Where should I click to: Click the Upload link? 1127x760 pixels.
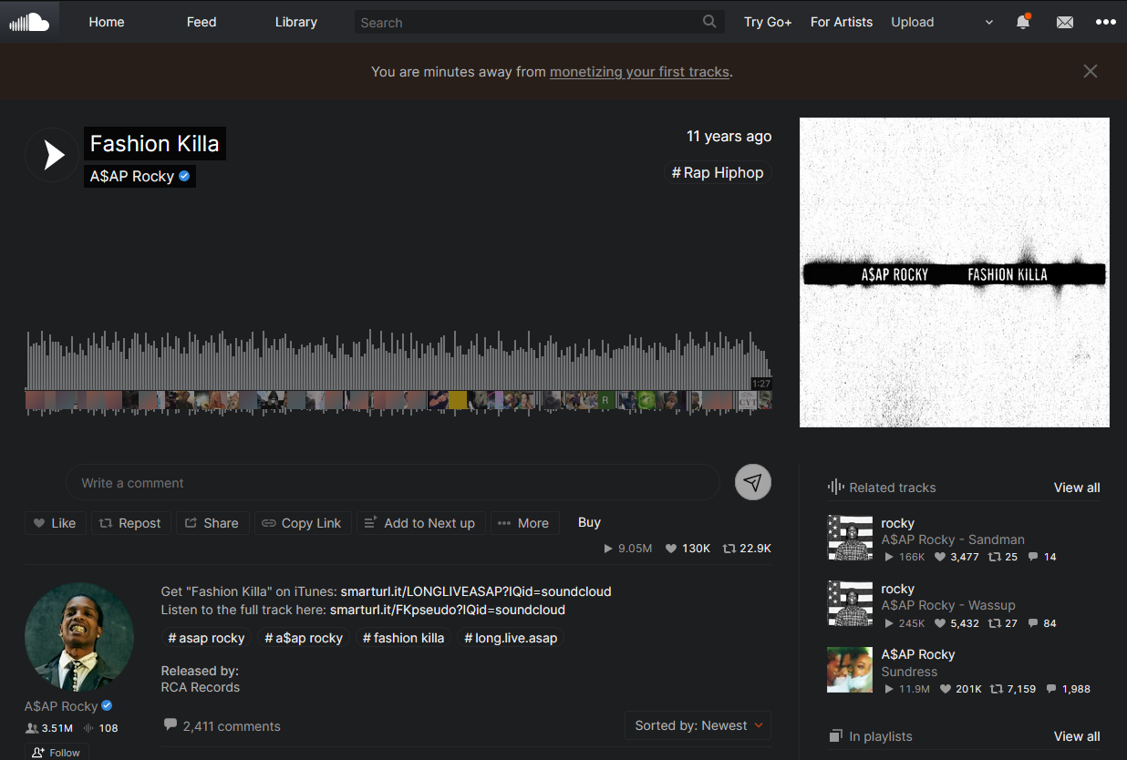(913, 22)
